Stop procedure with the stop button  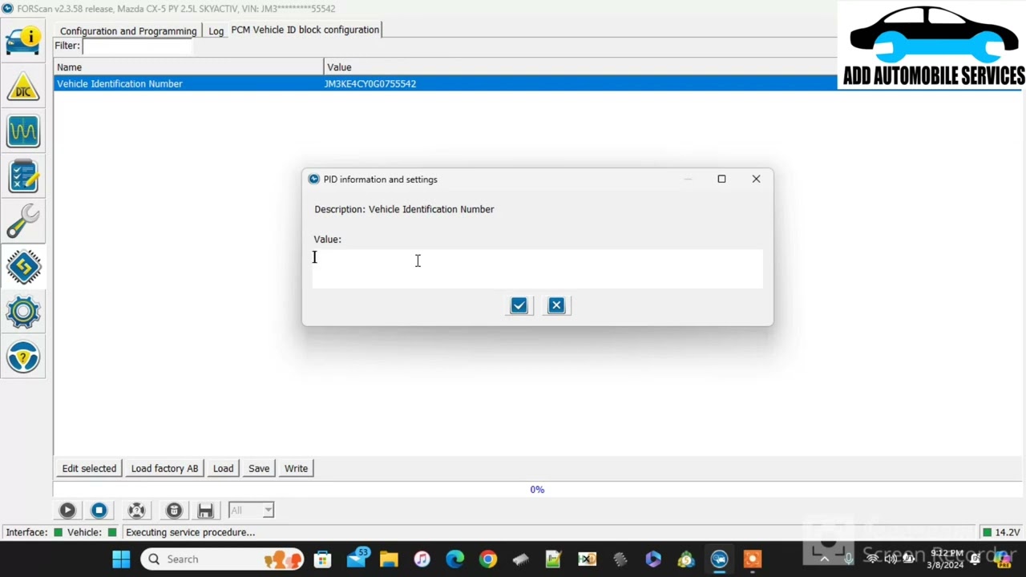(x=99, y=510)
